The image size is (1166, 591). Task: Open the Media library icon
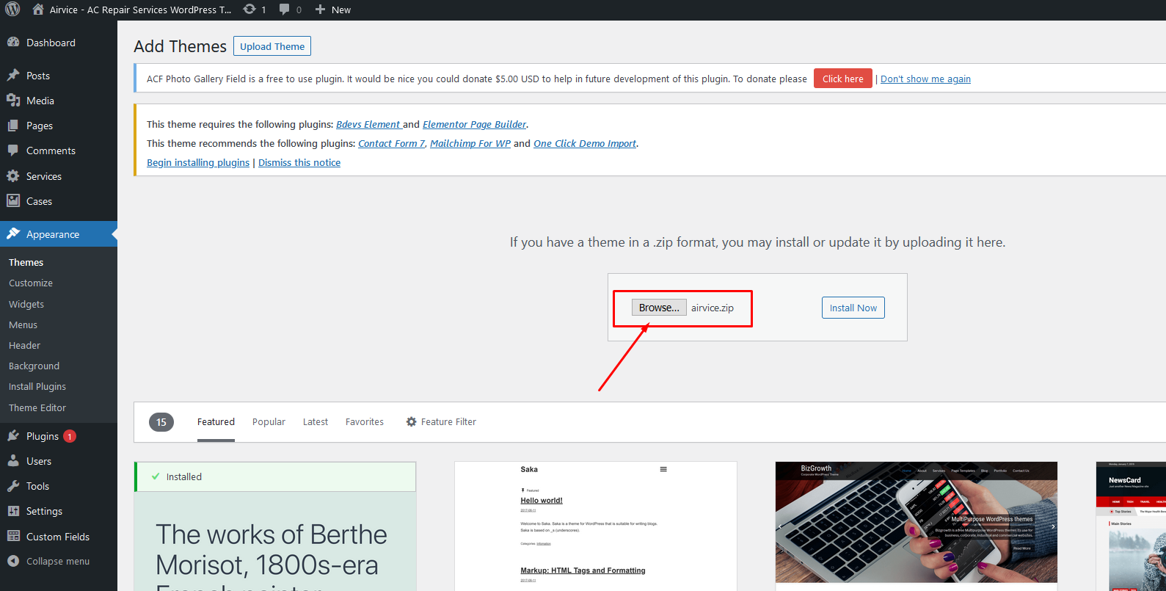coord(13,101)
